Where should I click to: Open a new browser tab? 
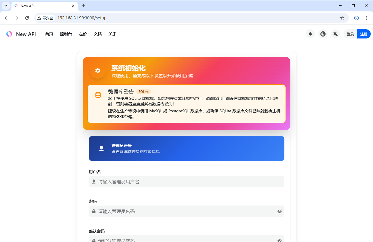83,6
